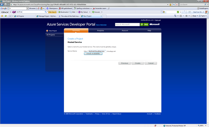Open the Help tab

tap(149, 30)
